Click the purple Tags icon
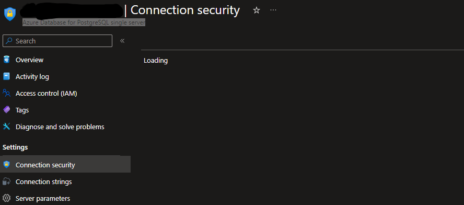The height and width of the screenshot is (205, 464). pyautogui.click(x=6, y=110)
